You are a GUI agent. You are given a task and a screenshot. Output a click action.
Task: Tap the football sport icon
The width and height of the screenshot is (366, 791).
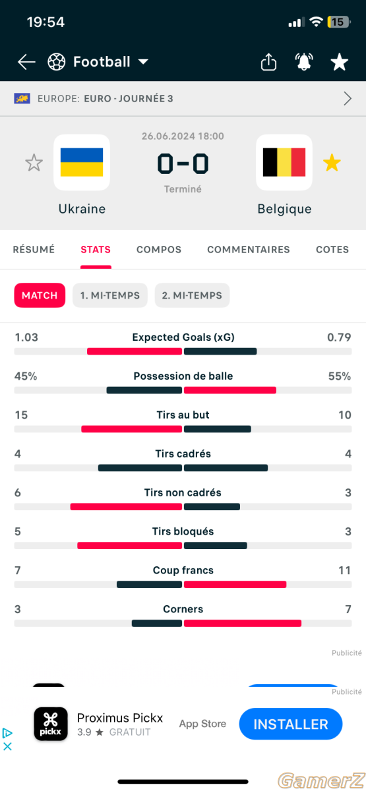point(57,62)
